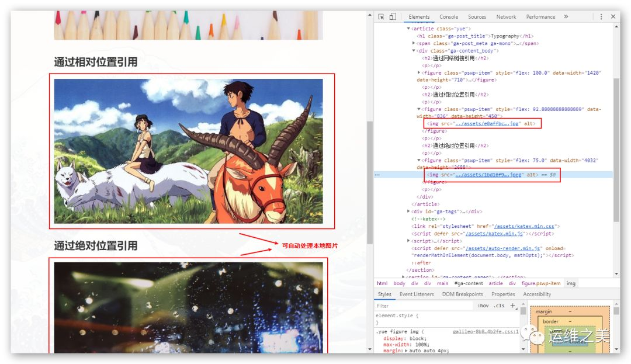Click the new style rule plus icon
Screen dimensions: 631x364
click(x=513, y=306)
